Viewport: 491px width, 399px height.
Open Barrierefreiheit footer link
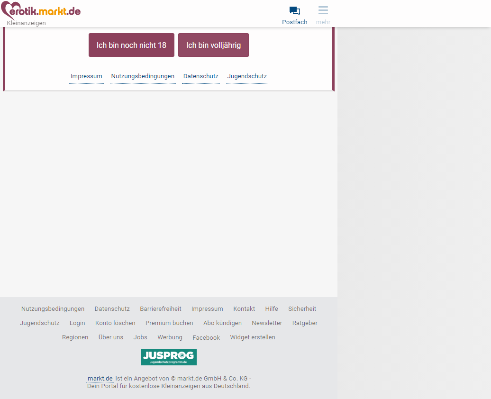coord(161,309)
